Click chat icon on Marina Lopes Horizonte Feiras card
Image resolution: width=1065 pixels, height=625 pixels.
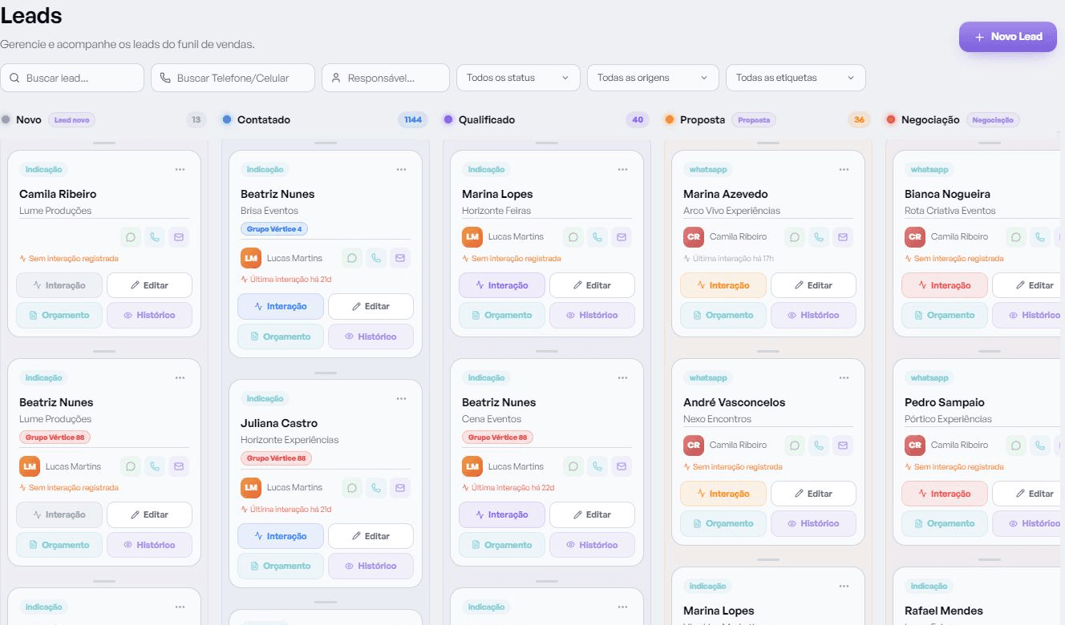click(573, 237)
